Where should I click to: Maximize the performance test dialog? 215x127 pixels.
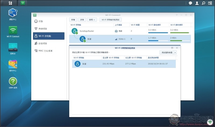[172, 48]
